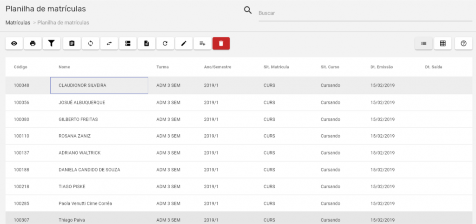Click the Dt. Saída column header
This screenshot has height=224, width=476.
click(434, 67)
